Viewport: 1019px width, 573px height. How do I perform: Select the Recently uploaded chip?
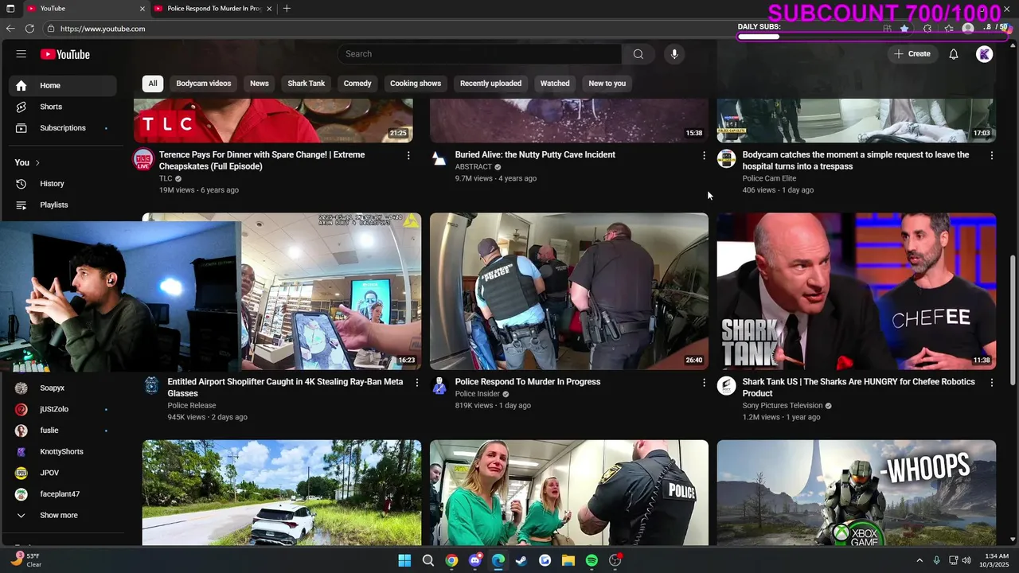point(490,84)
